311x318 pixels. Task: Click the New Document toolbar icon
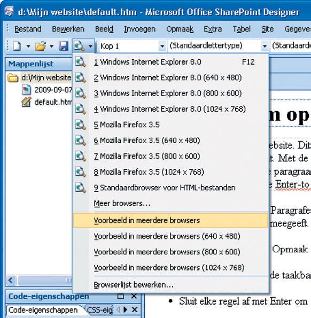click(x=17, y=46)
